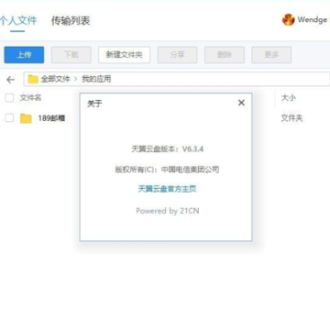This screenshot has height=330, width=330.
Task: Open the 更多 button
Action: tap(271, 55)
